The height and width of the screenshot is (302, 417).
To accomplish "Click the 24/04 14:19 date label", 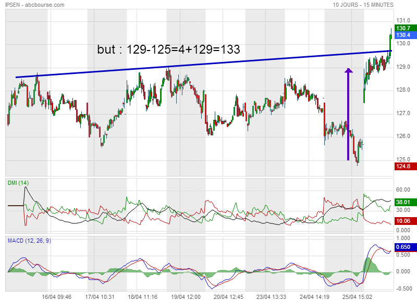I will (314, 297).
